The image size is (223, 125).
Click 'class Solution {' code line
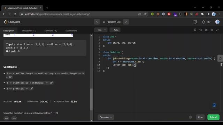[x=113, y=52]
